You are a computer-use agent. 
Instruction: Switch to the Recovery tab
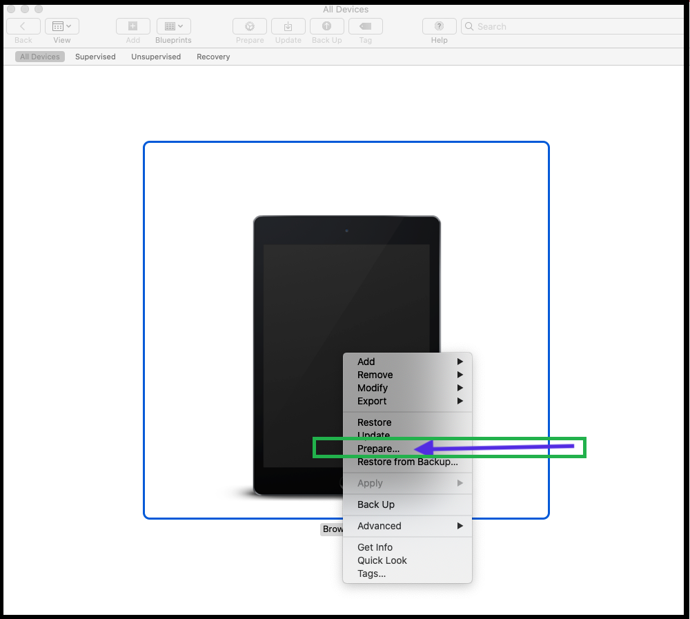[x=213, y=57]
